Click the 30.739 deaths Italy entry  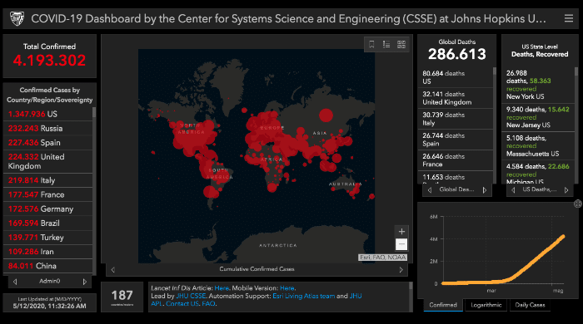[456, 119]
